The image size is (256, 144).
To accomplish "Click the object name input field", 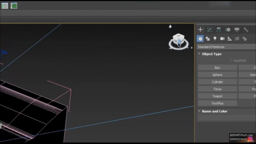I will (x=226, y=118).
